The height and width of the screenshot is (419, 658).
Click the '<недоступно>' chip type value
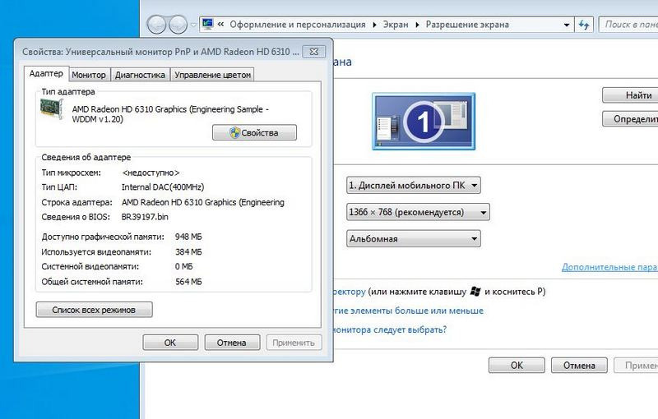tap(151, 173)
